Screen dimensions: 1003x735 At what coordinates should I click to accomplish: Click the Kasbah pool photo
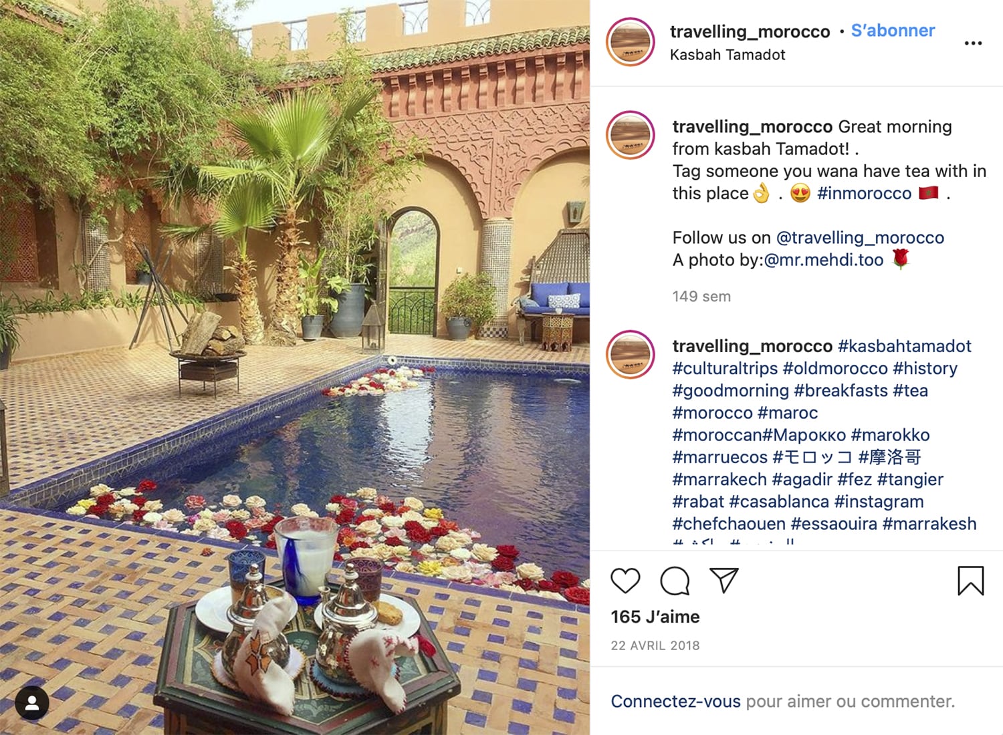click(295, 367)
